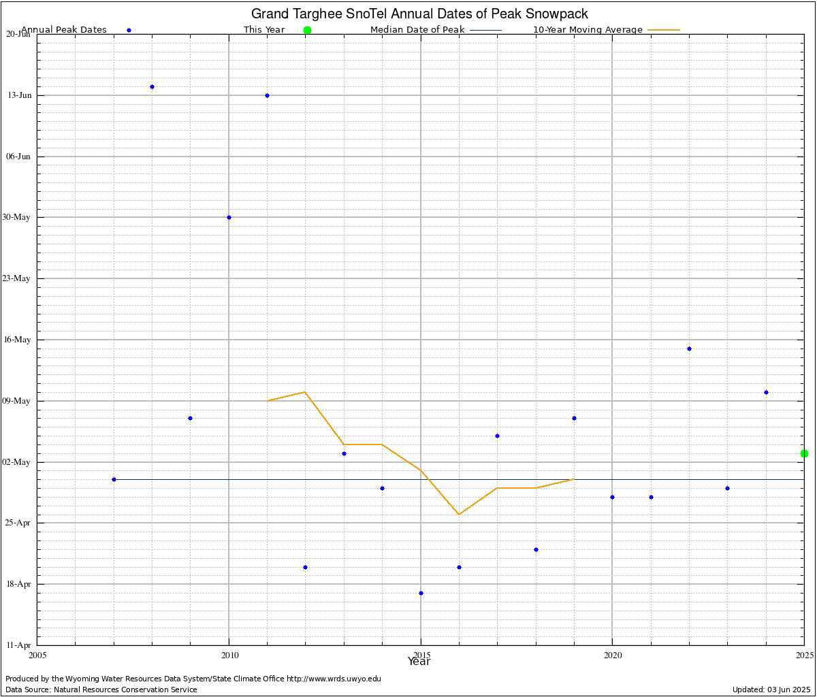
Task: Click the 2020 peak date data point
Action: coord(612,497)
